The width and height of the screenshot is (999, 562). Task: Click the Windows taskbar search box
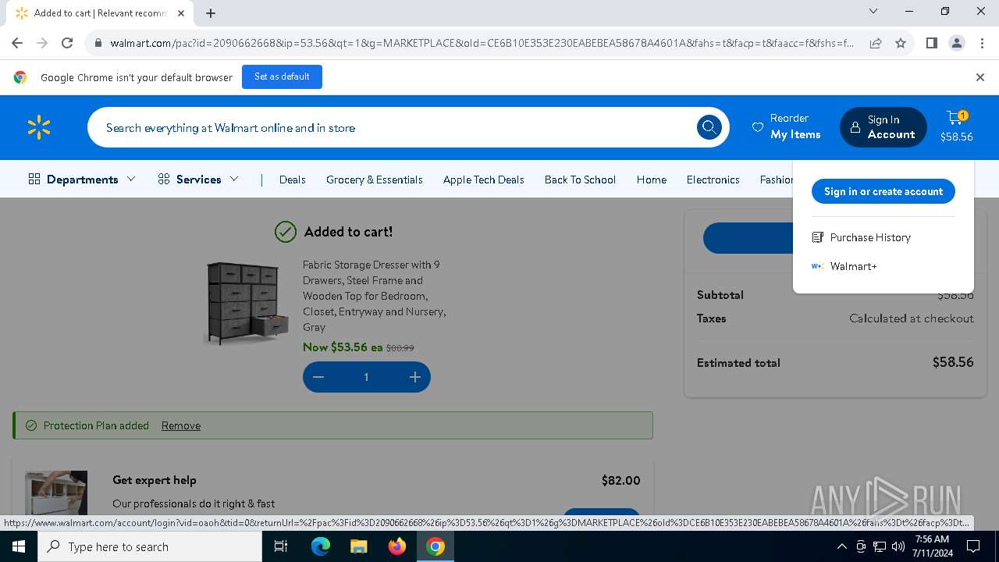point(150,546)
